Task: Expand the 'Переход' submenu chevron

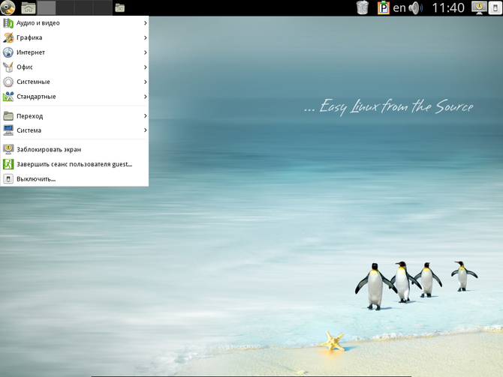Action: (146, 116)
